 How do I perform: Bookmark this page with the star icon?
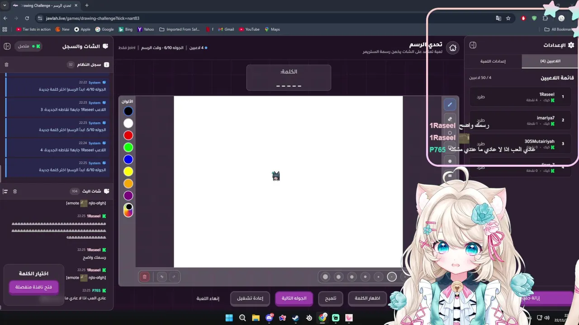coord(508,18)
